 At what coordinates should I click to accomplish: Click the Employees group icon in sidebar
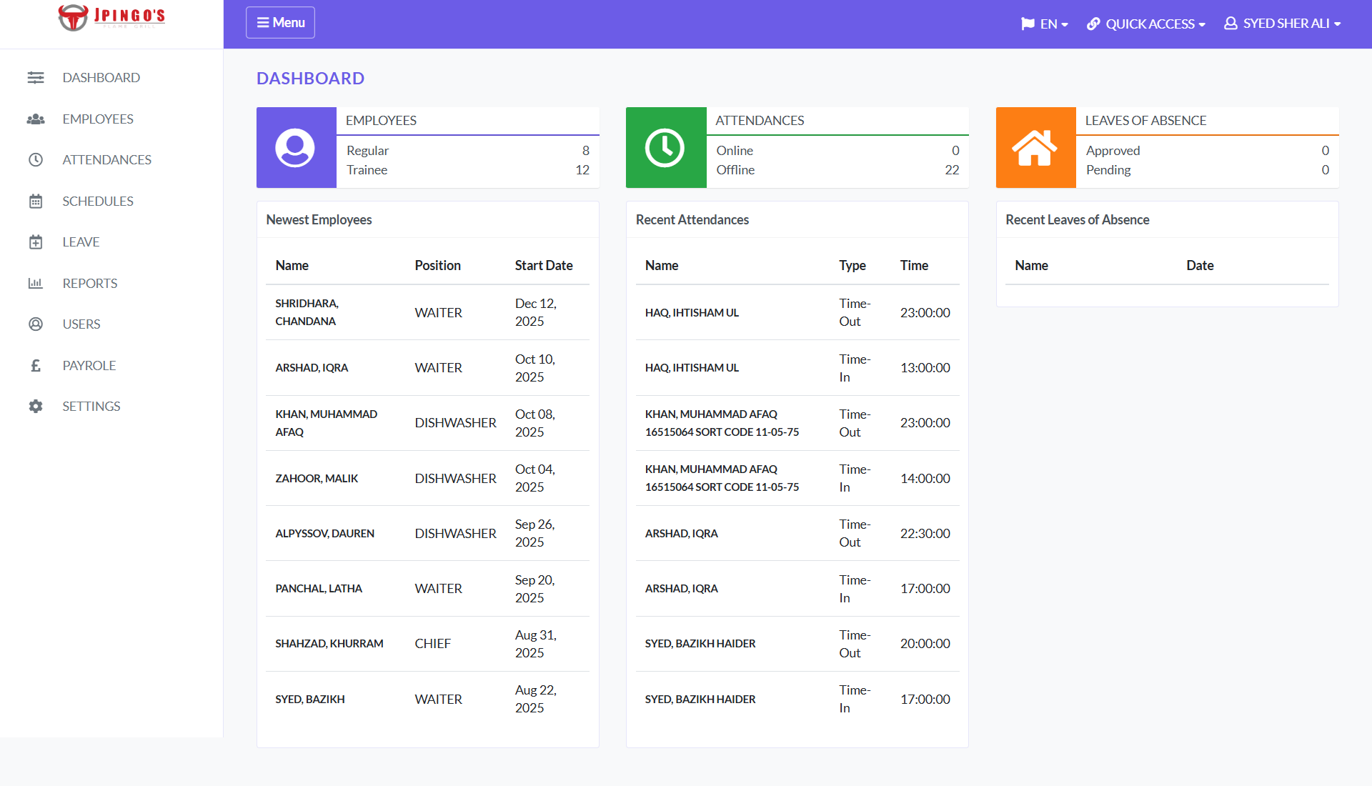pos(36,119)
